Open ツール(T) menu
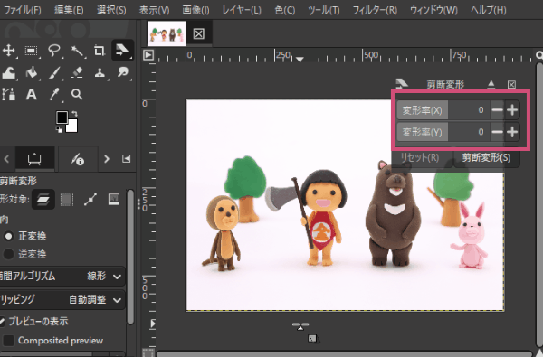Viewport: 543px width, 357px height. (x=324, y=10)
